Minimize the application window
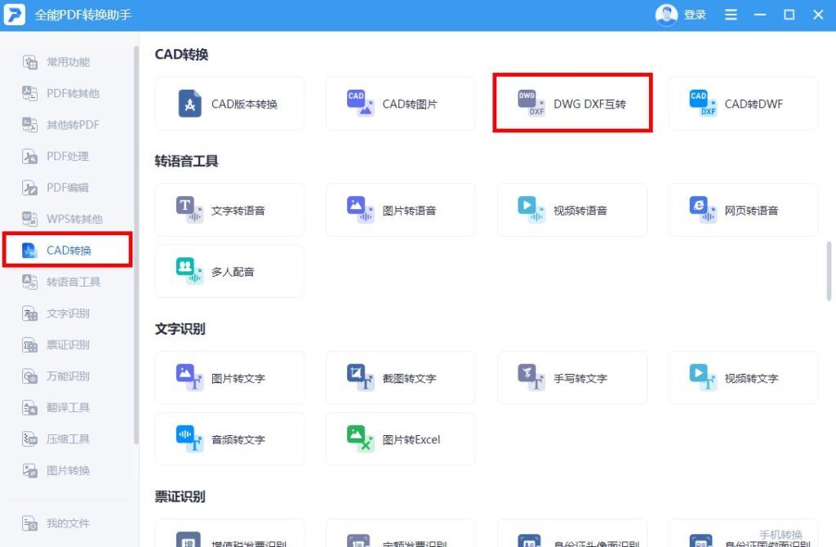 coord(760,15)
